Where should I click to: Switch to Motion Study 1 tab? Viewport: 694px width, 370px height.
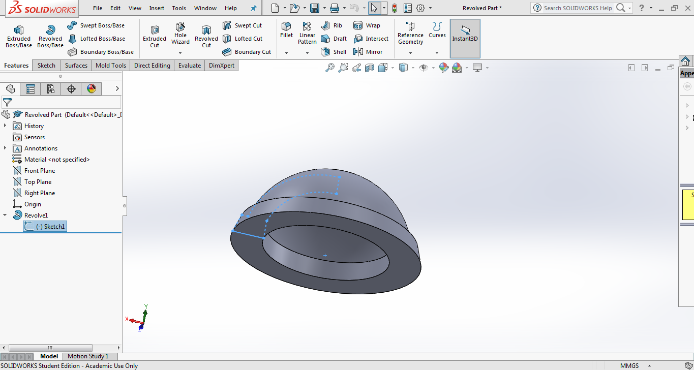click(x=88, y=356)
